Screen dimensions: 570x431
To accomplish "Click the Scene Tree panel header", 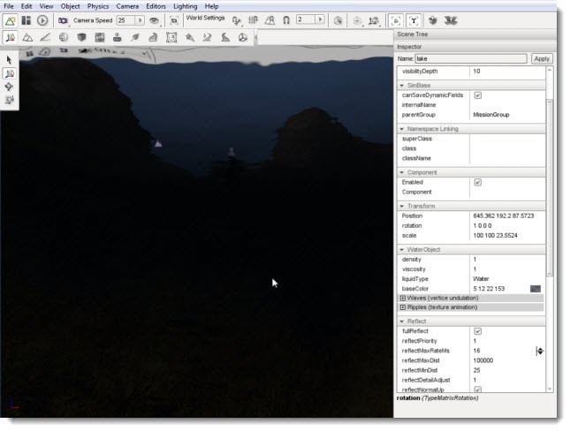I will (x=475, y=34).
